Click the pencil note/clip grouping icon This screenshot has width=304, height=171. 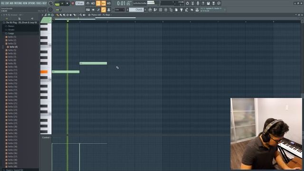[x=98, y=9]
